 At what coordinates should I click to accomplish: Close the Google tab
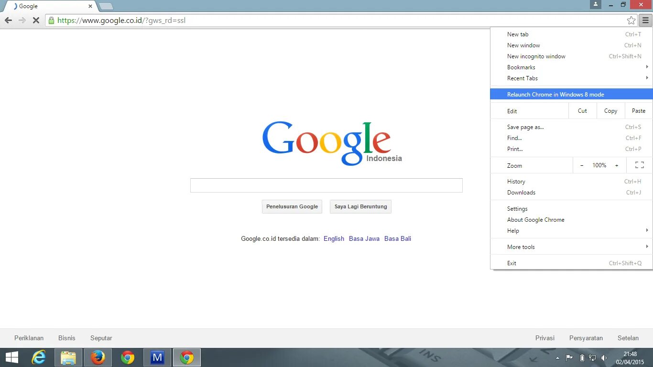[x=90, y=6]
